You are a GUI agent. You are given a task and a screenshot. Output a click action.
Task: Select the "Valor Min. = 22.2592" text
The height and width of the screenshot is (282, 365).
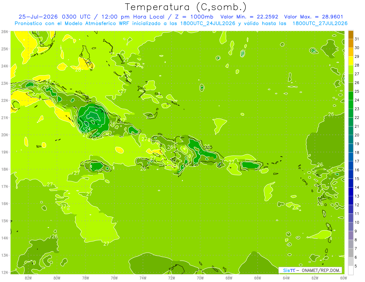pyautogui.click(x=249, y=17)
